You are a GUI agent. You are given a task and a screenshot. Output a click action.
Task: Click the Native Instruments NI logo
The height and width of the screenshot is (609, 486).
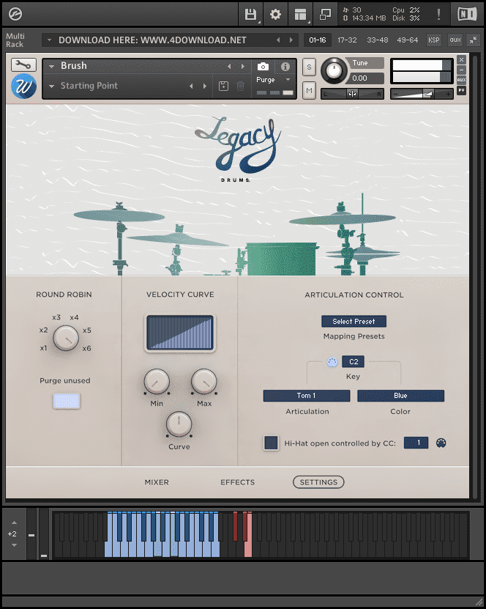(x=467, y=15)
